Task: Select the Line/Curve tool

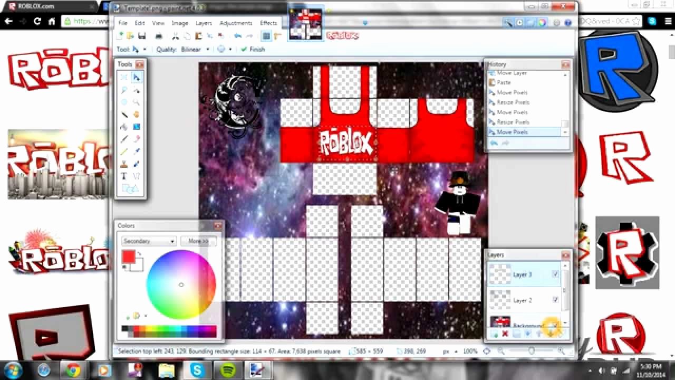Action: (x=137, y=176)
